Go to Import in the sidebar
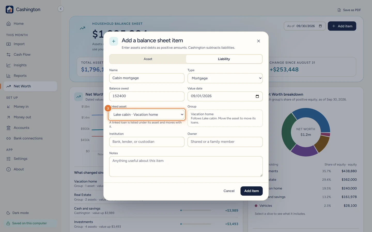 pyautogui.click(x=30, y=44)
